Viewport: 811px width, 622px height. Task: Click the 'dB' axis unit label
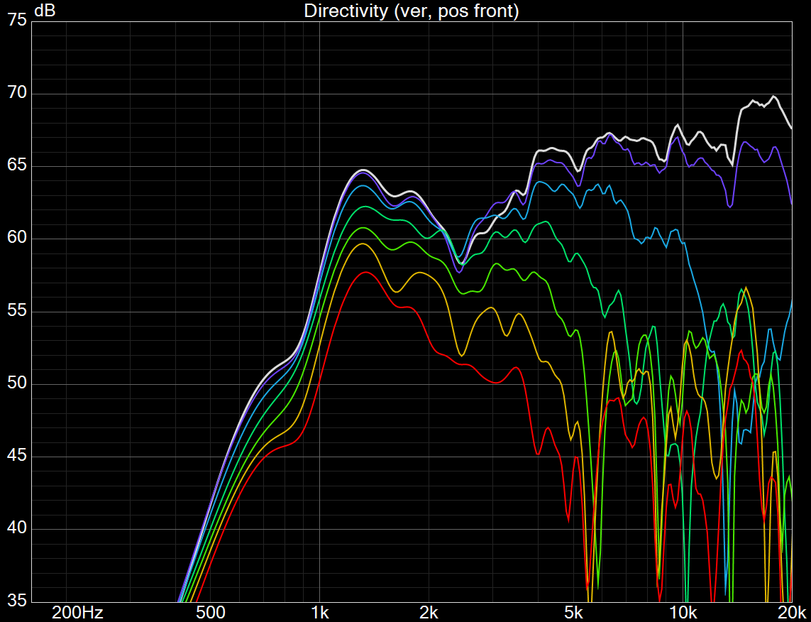pos(44,10)
